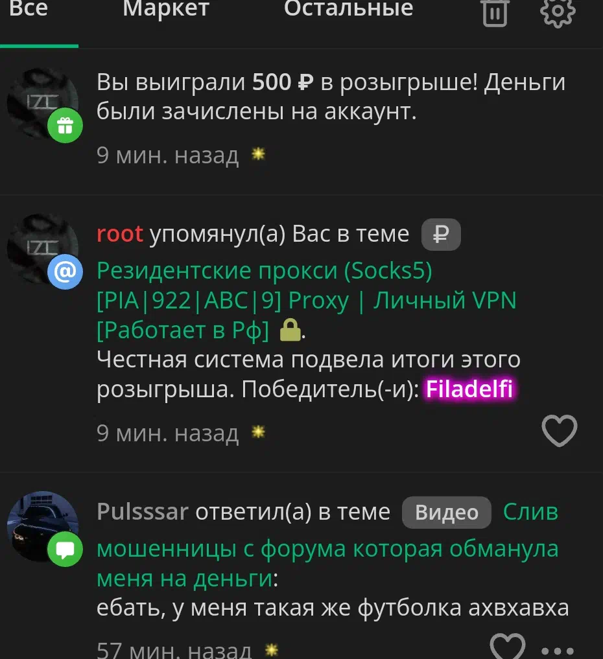This screenshot has height=659, width=603.
Task: Select the Все tab
Action: [29, 8]
